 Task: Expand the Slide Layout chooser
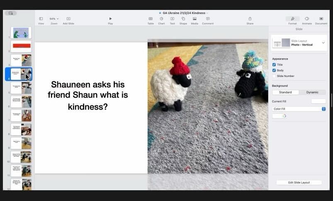point(323,43)
